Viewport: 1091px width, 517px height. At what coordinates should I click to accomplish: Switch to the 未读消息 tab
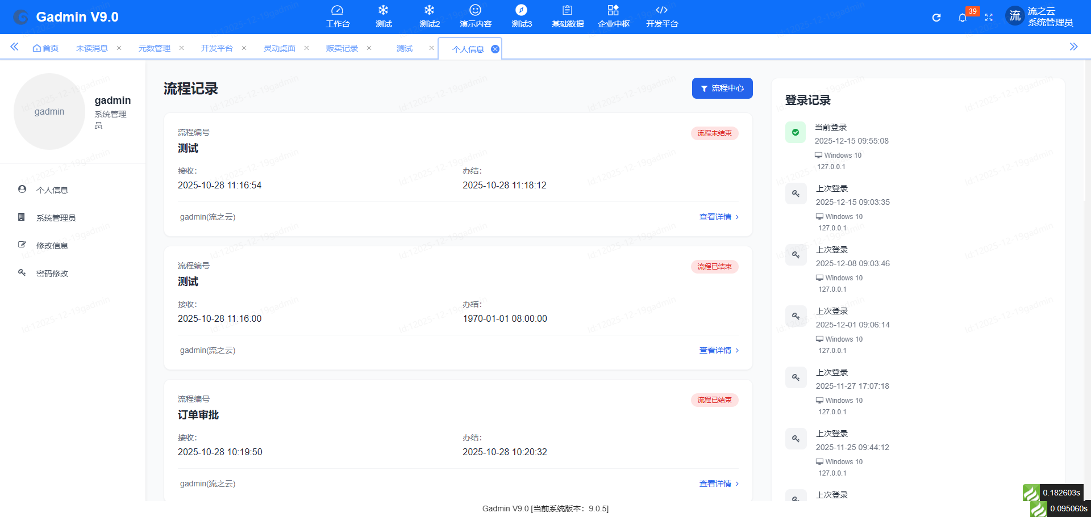coord(91,48)
